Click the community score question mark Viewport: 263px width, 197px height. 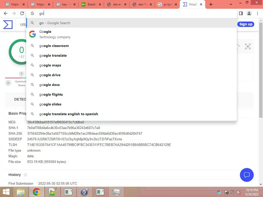21,74
